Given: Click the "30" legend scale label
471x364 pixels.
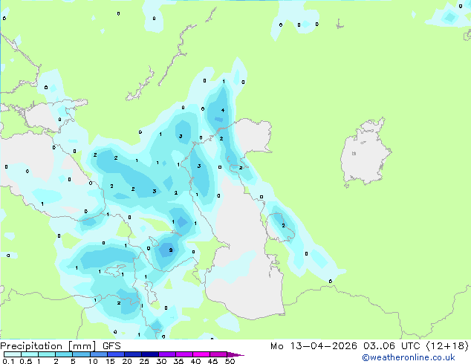Looking at the screenshot, I should click(161, 361).
